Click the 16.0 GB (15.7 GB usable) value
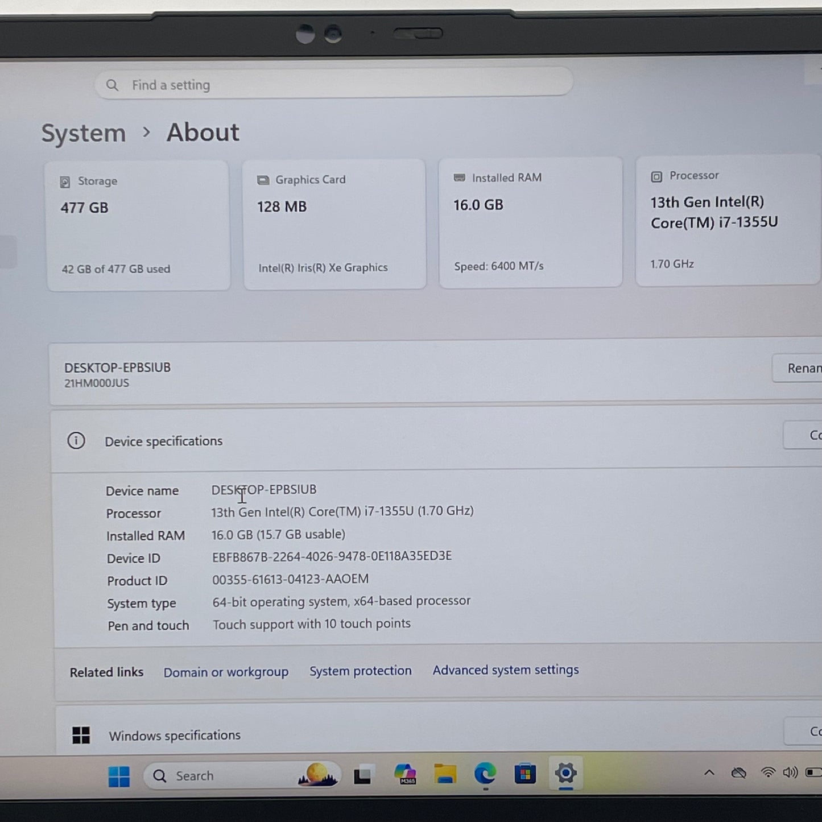The width and height of the screenshot is (822, 822). (x=279, y=535)
